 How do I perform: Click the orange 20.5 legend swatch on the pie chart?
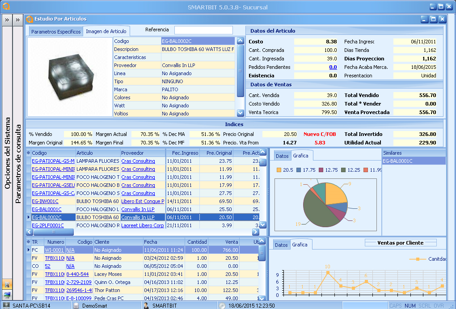(278, 170)
